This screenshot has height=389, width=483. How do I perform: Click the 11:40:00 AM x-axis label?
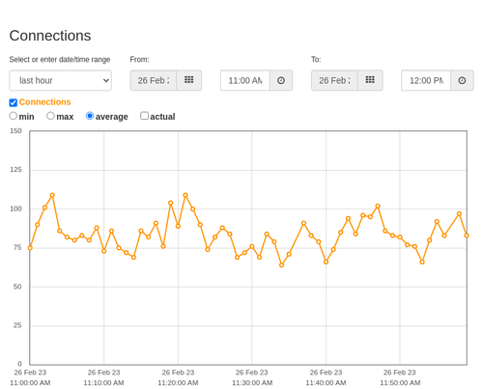pos(326,377)
